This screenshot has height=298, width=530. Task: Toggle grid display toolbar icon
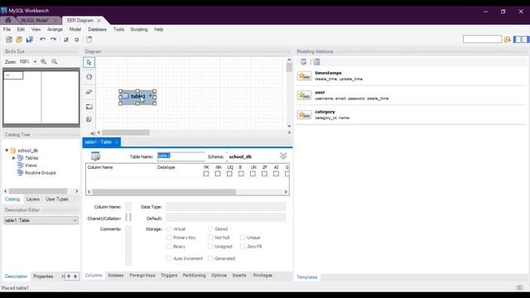[66, 40]
